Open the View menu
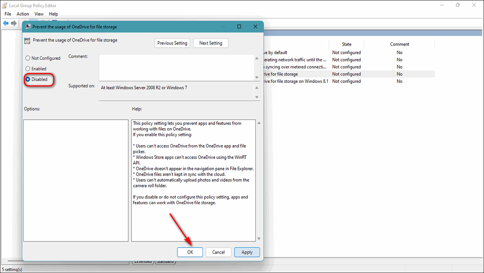The image size is (484, 273). tap(39, 14)
